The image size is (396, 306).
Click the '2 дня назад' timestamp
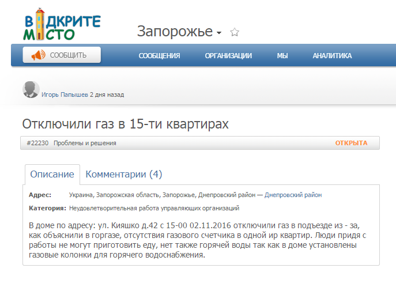point(107,95)
